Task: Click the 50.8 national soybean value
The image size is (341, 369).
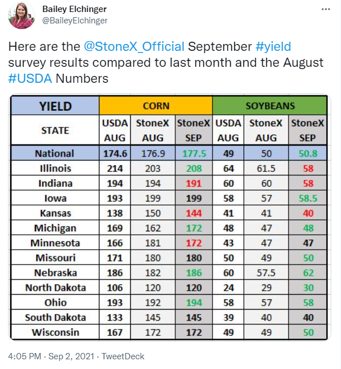Action: click(x=308, y=154)
